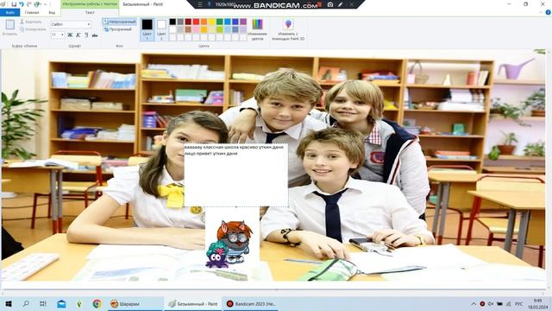Click the Вставить paste icon
The height and width of the screenshot is (311, 552).
click(9, 24)
